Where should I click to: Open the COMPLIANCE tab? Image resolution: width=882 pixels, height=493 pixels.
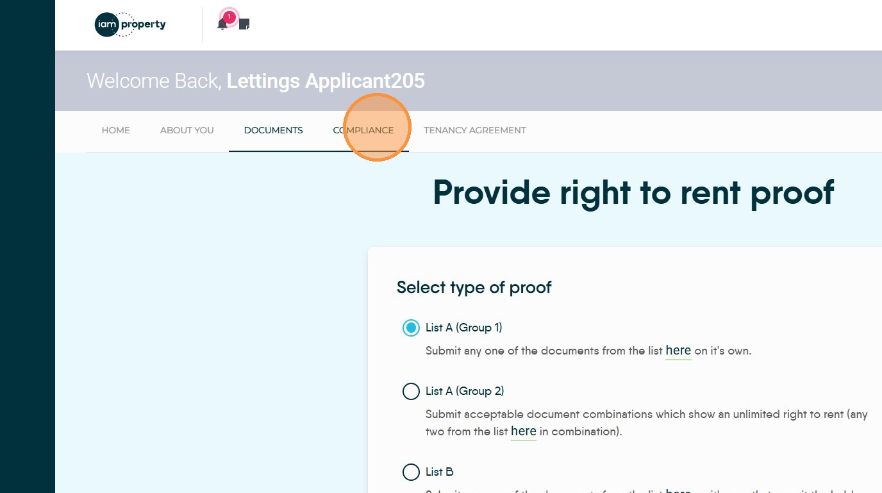(363, 130)
